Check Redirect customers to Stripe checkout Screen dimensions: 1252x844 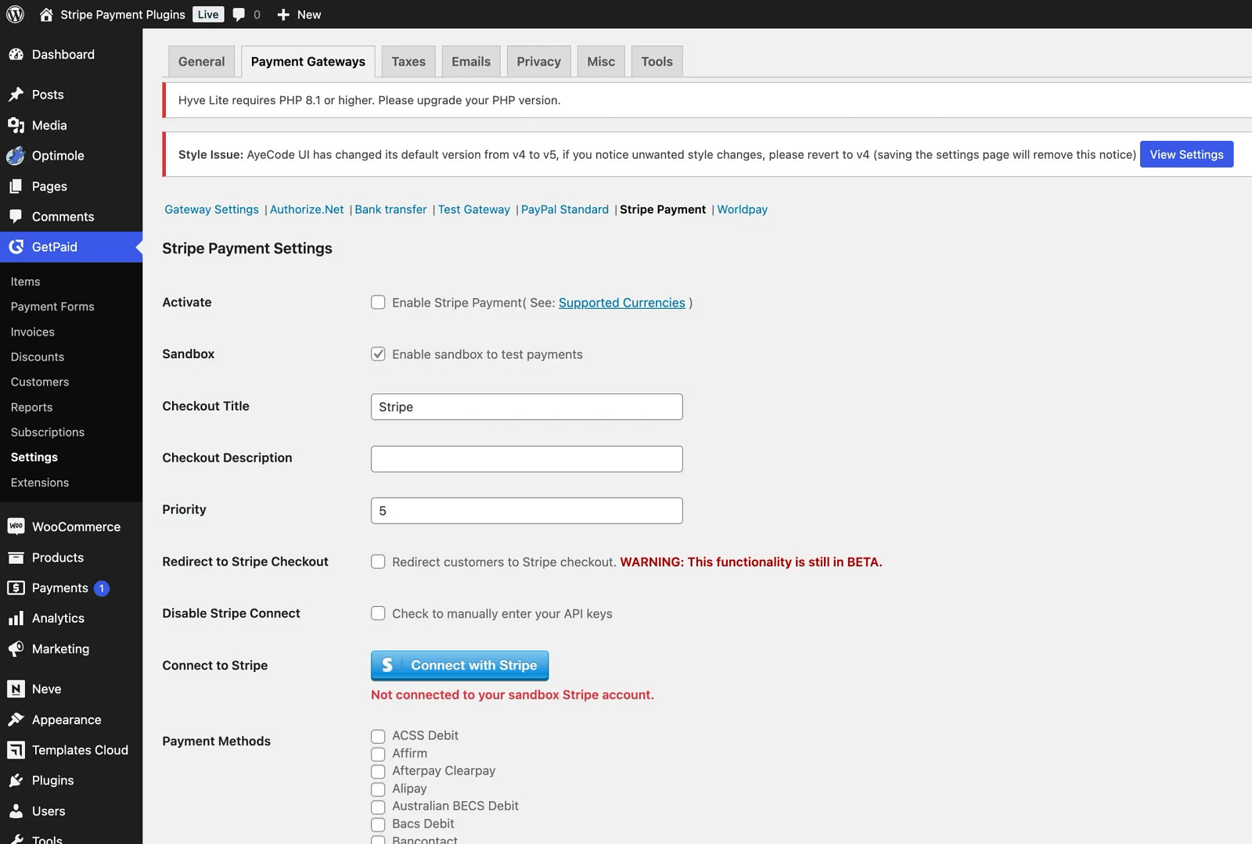[x=378, y=562]
